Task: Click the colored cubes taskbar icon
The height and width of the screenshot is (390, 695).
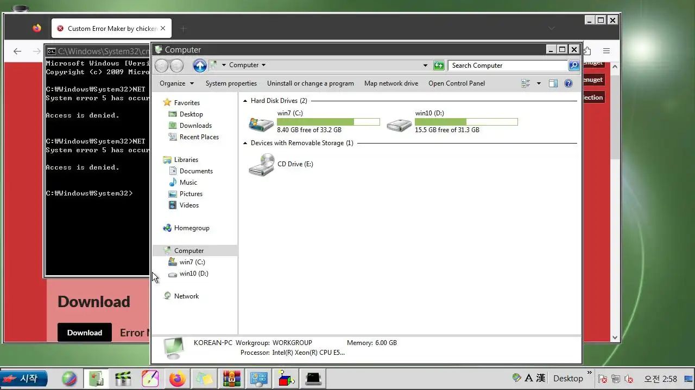Action: (286, 379)
